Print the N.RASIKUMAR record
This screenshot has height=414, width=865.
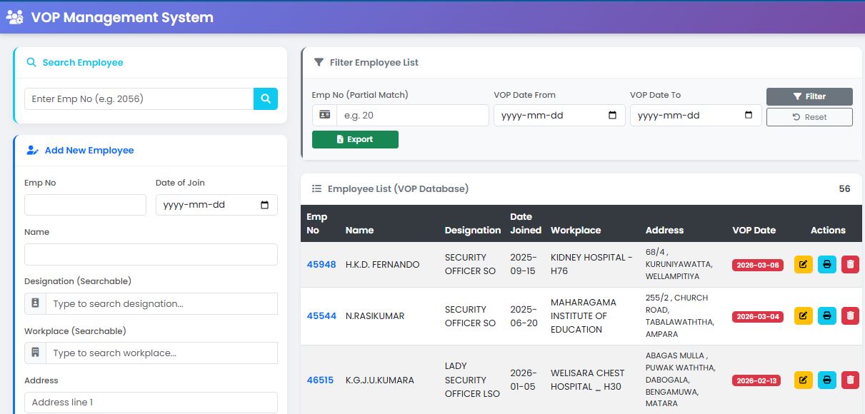(827, 315)
